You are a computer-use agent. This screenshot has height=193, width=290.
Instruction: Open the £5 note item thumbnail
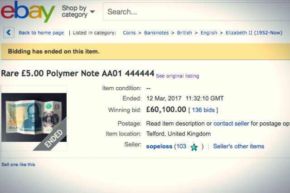[x=34, y=118]
